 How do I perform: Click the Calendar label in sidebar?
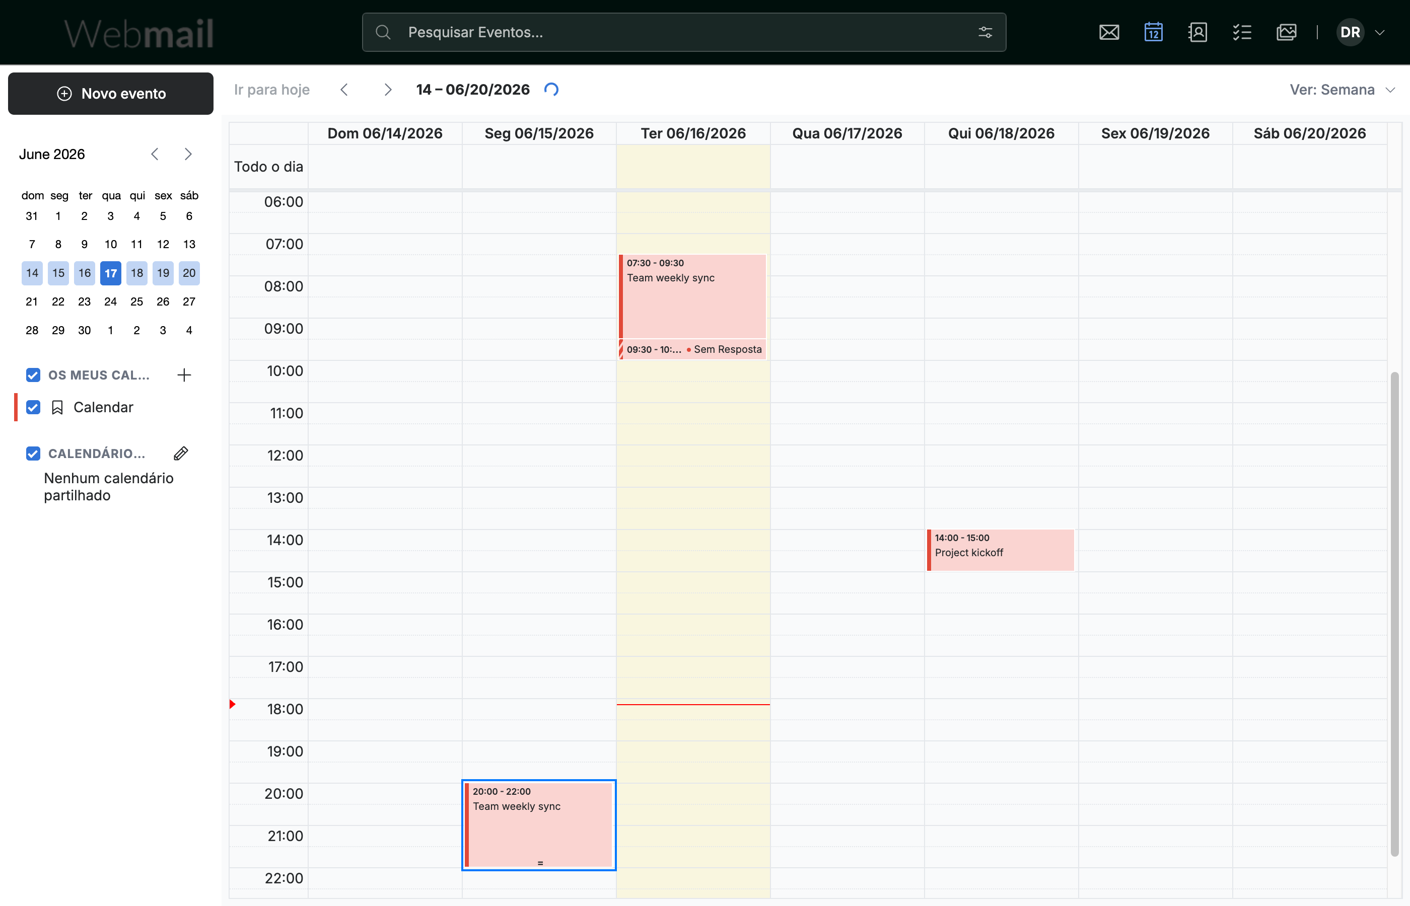point(104,408)
